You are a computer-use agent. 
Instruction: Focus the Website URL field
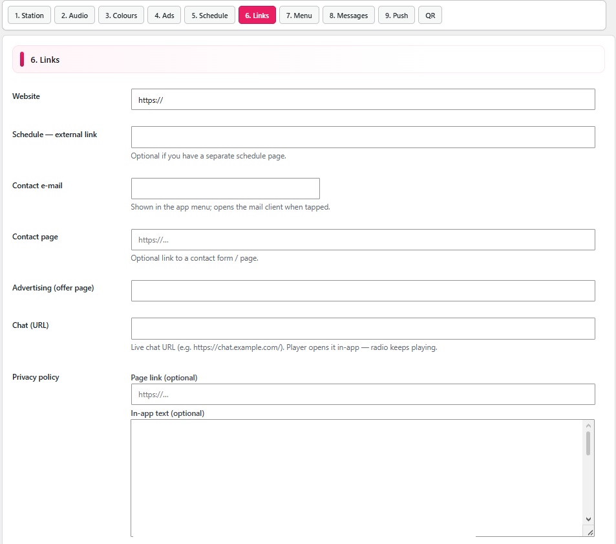pos(363,100)
